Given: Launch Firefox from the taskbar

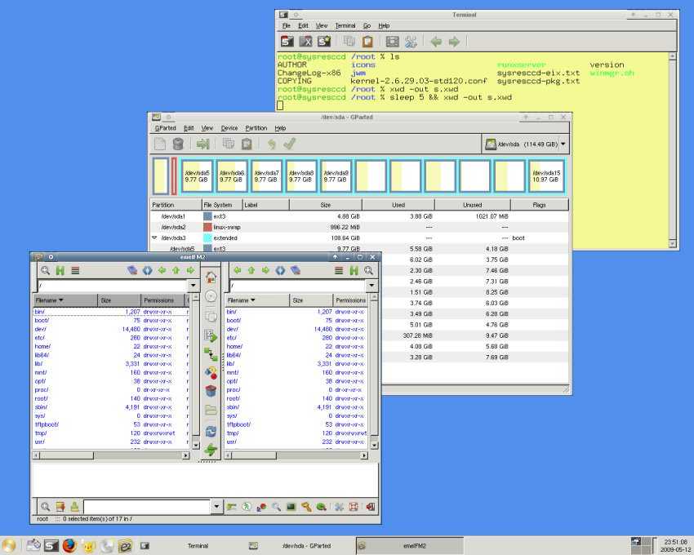Looking at the screenshot, I should [70, 545].
